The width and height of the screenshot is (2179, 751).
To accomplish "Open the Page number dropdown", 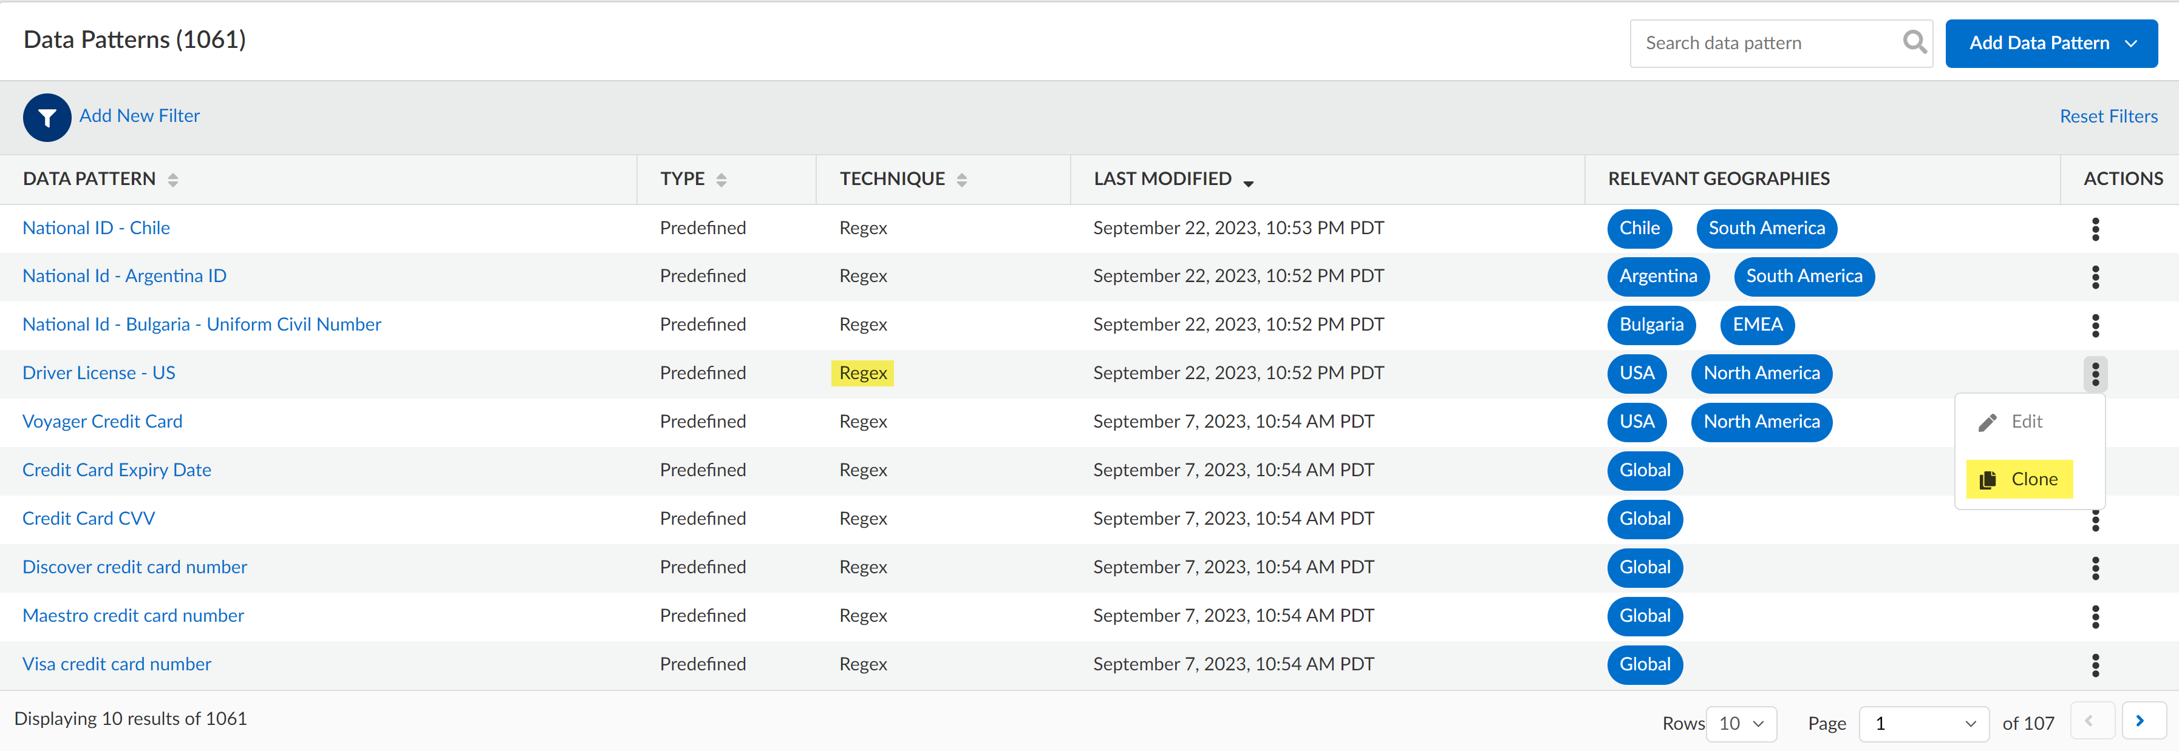I will pyautogui.click(x=1925, y=723).
